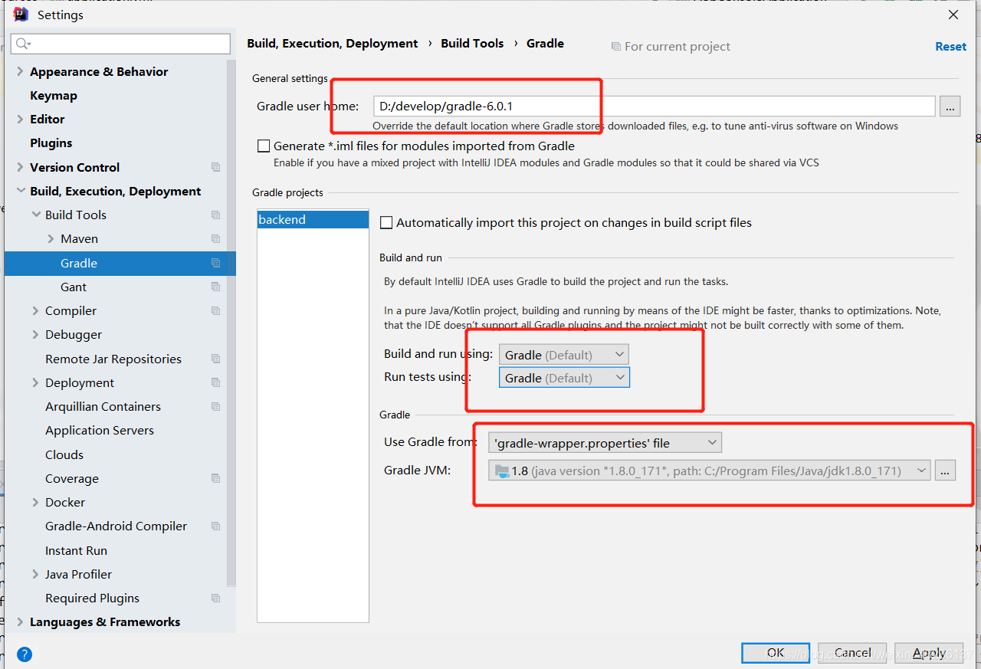Select the Gradle settings tree item
Viewport: 981px width, 669px height.
[x=120, y=263]
